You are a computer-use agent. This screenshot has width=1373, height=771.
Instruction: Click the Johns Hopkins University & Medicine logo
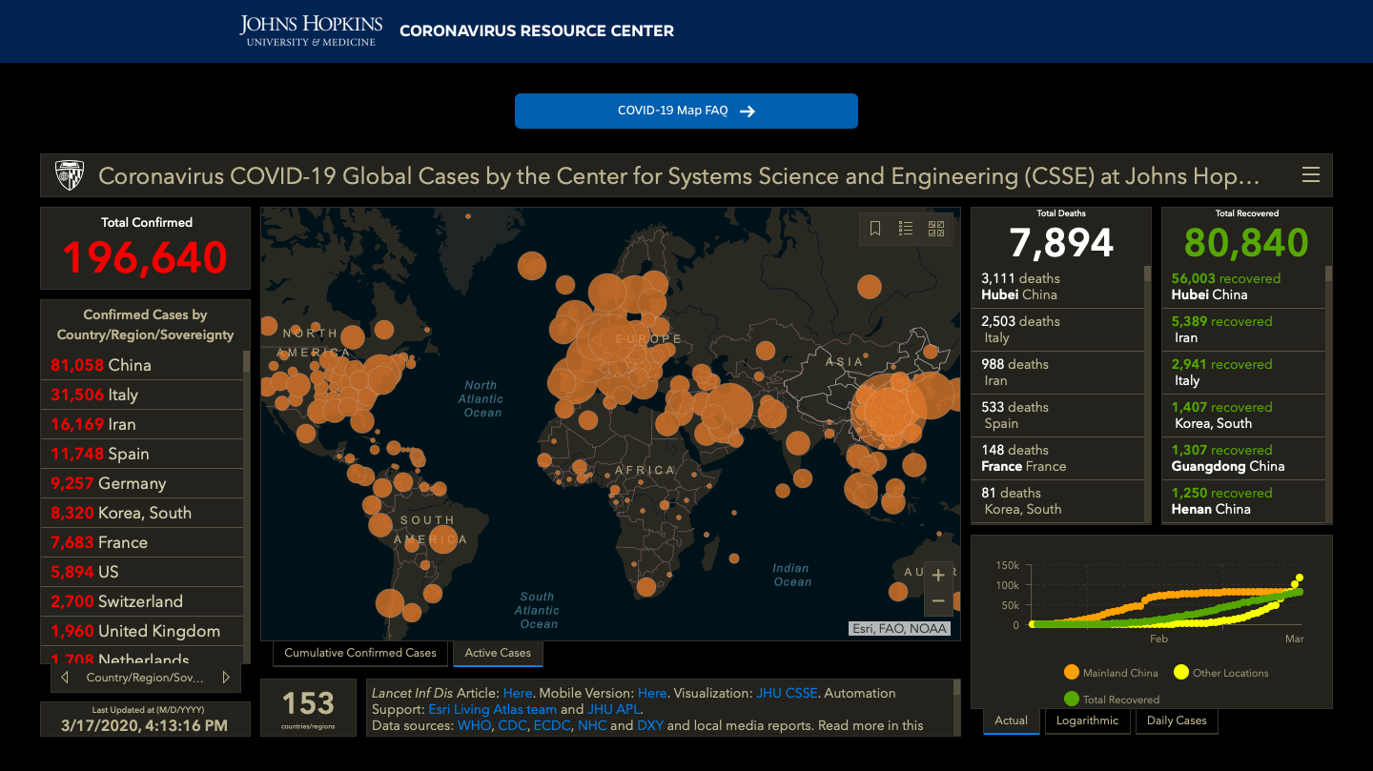click(x=311, y=30)
